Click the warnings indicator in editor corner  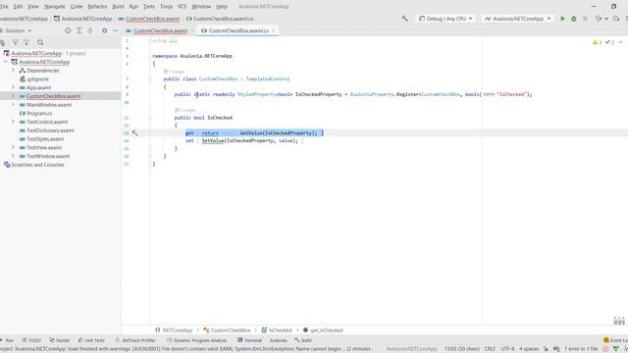[597, 42]
